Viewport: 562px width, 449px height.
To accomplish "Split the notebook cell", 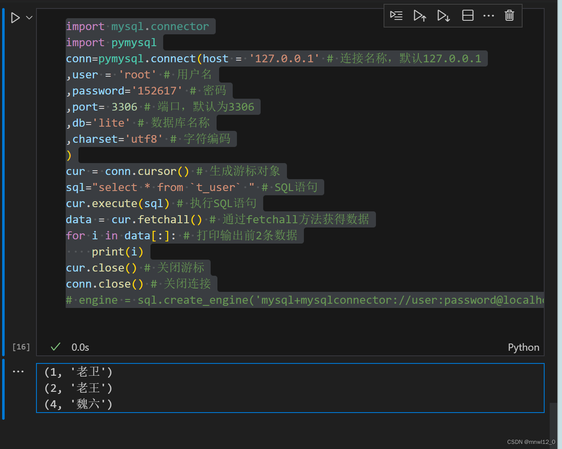I will click(467, 15).
